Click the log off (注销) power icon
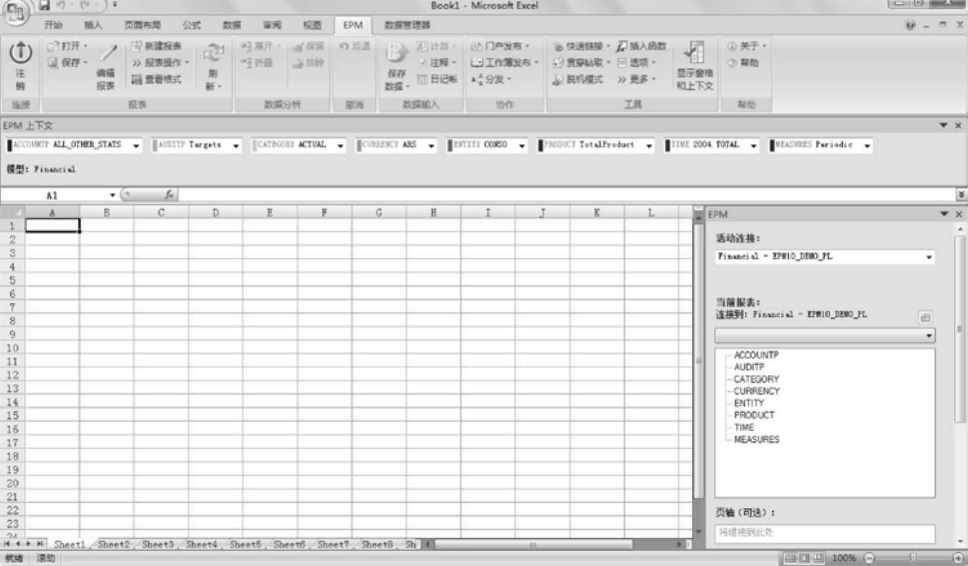 [x=21, y=53]
